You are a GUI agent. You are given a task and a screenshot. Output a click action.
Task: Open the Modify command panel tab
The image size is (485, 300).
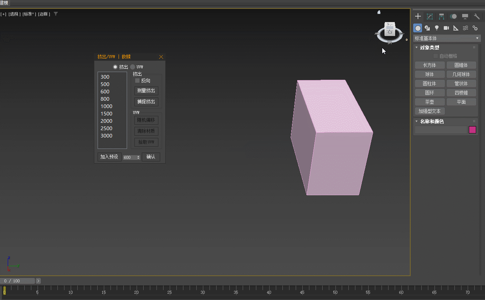coord(429,17)
